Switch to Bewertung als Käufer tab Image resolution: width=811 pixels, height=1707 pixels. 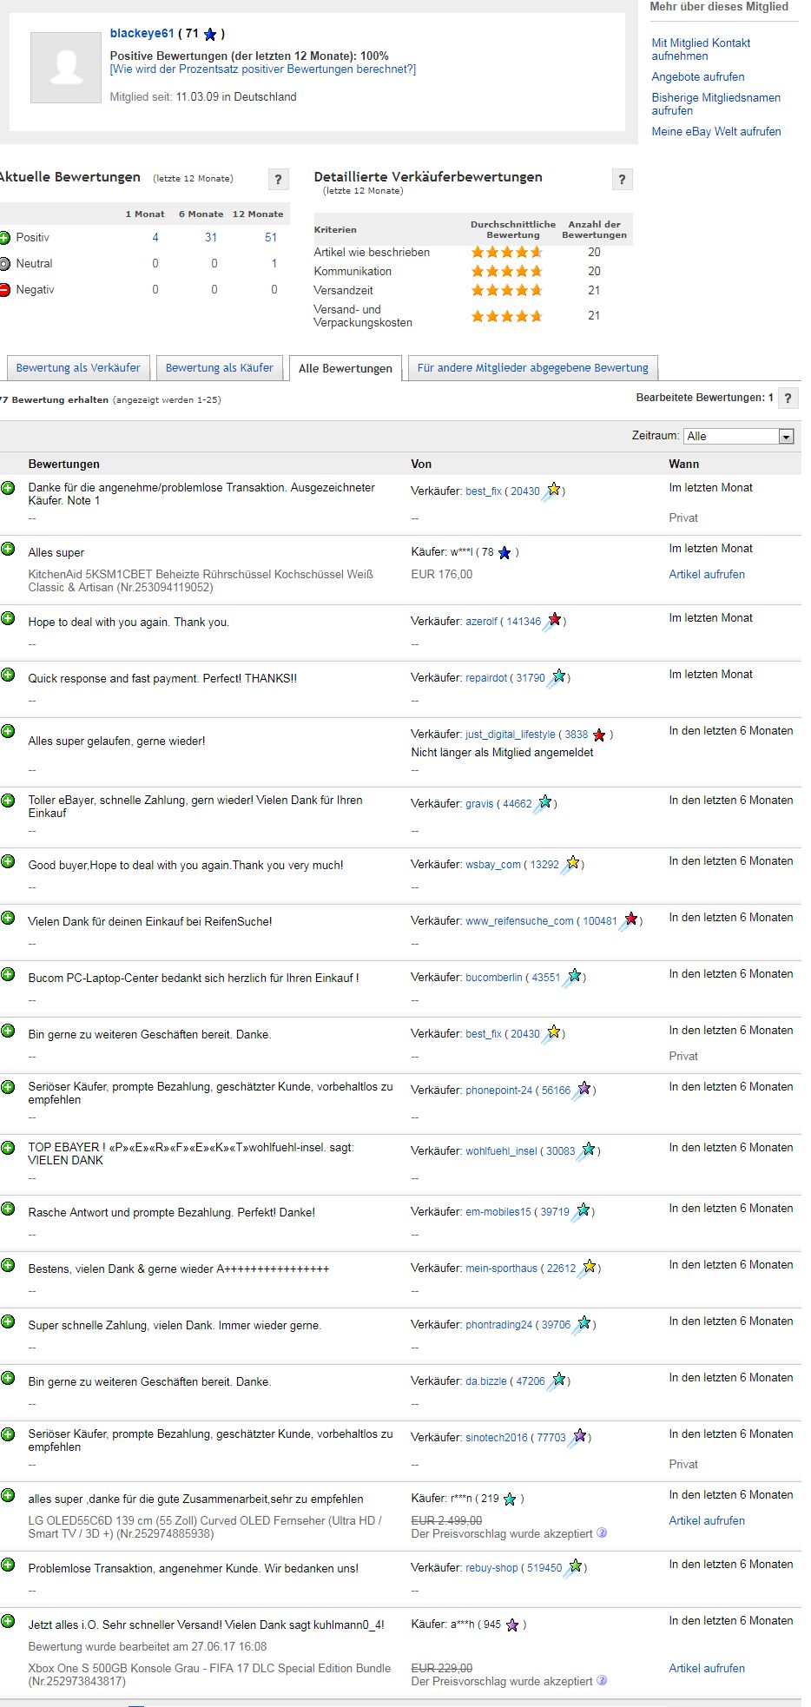(x=219, y=368)
